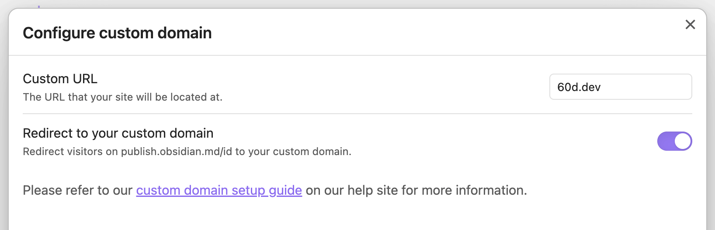
Task: Click the Custom URL input field
Action: tap(620, 87)
